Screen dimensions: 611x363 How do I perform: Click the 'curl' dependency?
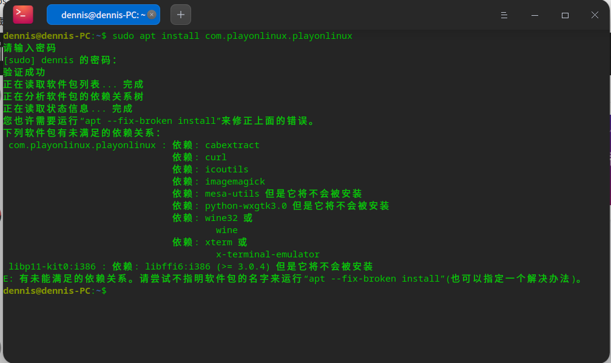[216, 157]
